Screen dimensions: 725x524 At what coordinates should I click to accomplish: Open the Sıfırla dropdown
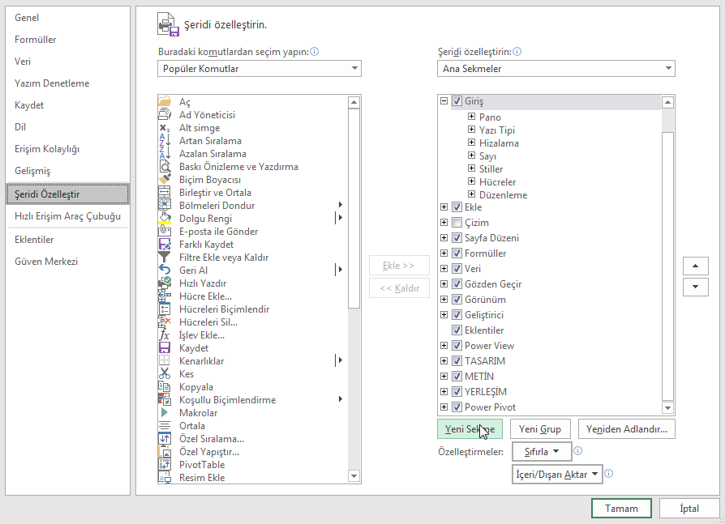542,452
